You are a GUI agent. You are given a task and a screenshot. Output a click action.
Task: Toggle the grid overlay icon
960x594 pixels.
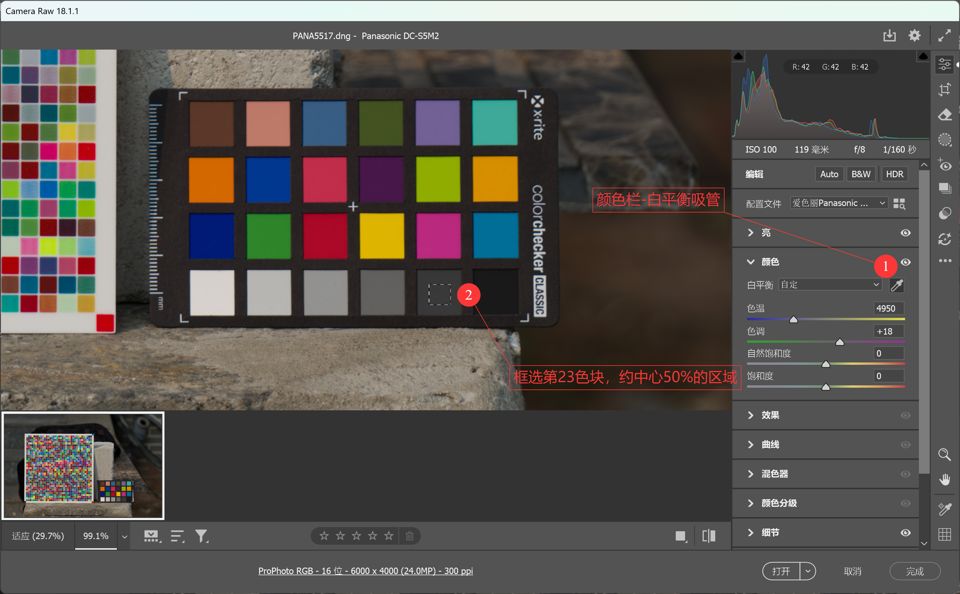[x=944, y=534]
